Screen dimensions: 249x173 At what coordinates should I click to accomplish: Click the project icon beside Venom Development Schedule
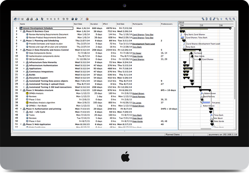(x=21, y=28)
